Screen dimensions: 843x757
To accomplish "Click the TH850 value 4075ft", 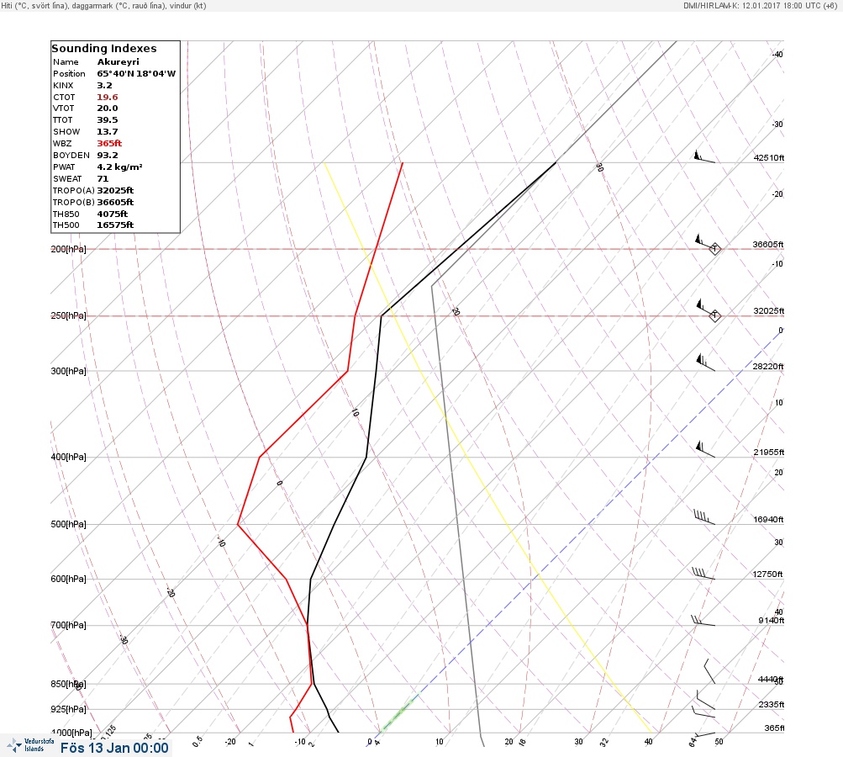I will 113,214.
